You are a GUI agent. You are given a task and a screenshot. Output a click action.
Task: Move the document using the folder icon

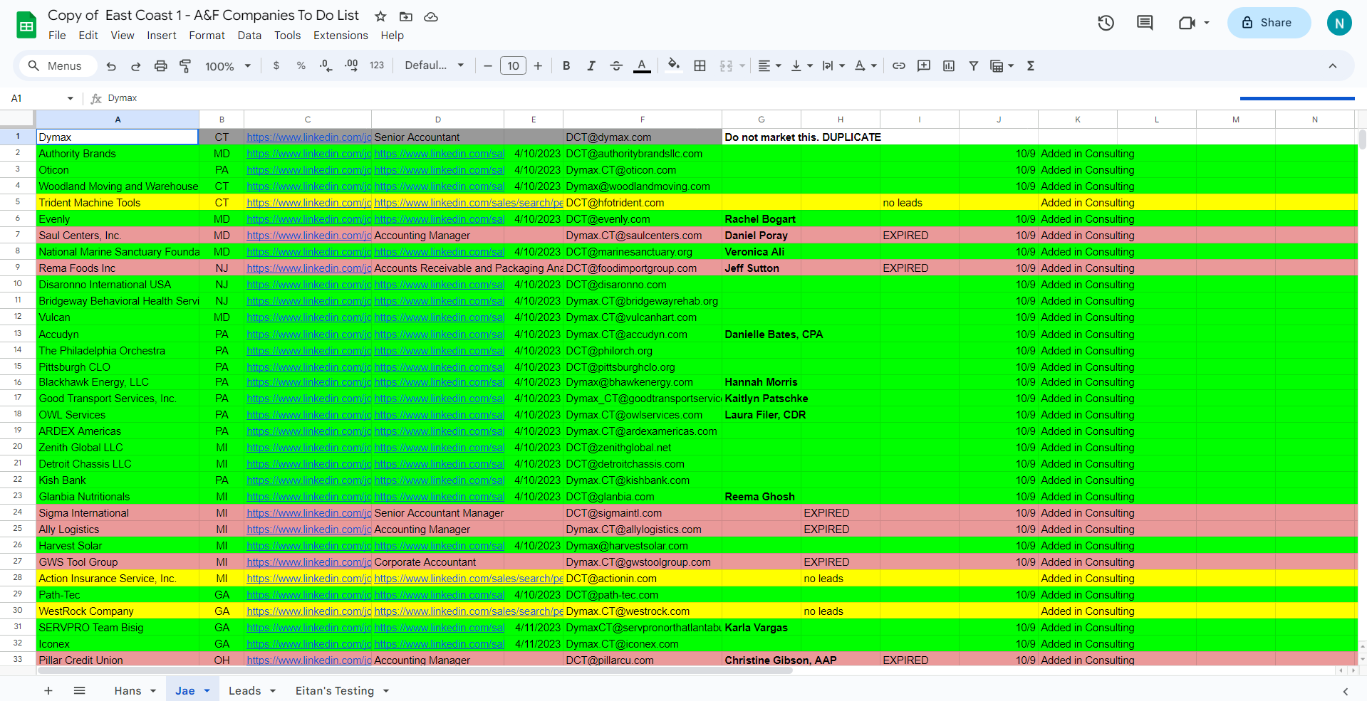pyautogui.click(x=406, y=16)
